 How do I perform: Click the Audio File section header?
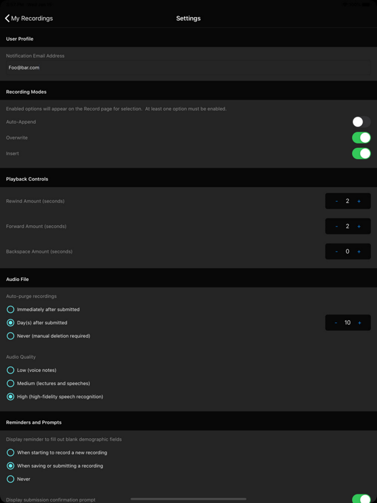point(17,280)
